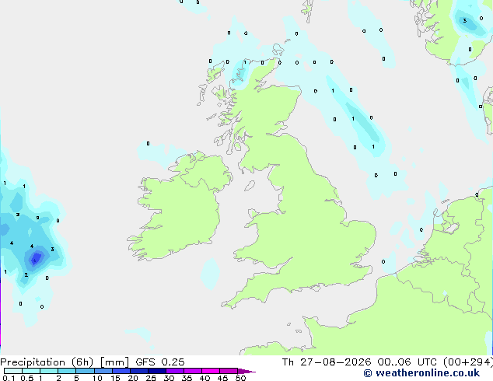Click the Isle of Man outline on map
This screenshot has height=381, width=493.
[x=250, y=186]
